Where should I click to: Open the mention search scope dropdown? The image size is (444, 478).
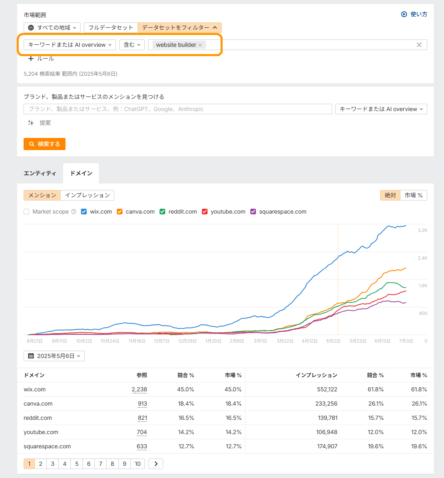point(381,109)
